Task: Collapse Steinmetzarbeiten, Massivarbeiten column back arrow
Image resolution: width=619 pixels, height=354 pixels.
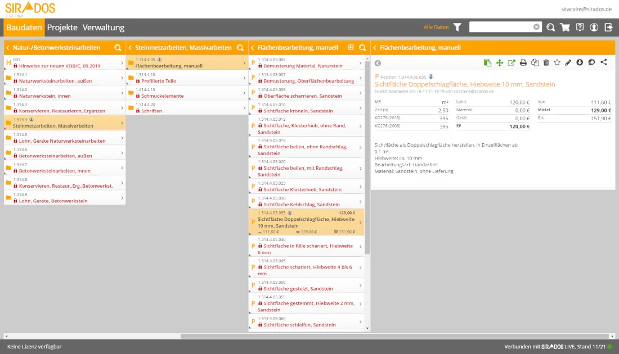Action: 130,48
